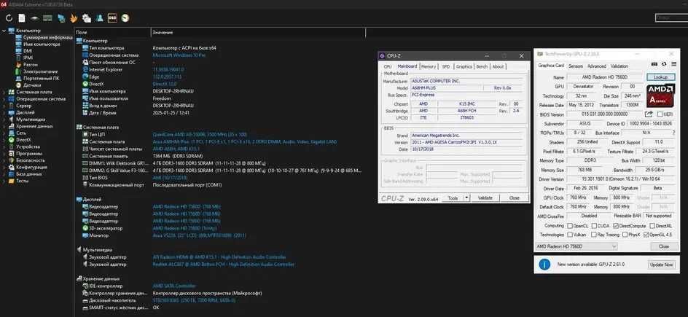
Task: Click the Tools button in CPU-Z
Action: pyautogui.click(x=453, y=197)
